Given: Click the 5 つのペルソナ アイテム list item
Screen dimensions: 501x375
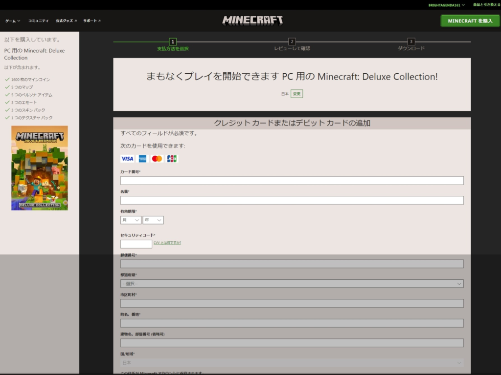Looking at the screenshot, I should 28,95.
